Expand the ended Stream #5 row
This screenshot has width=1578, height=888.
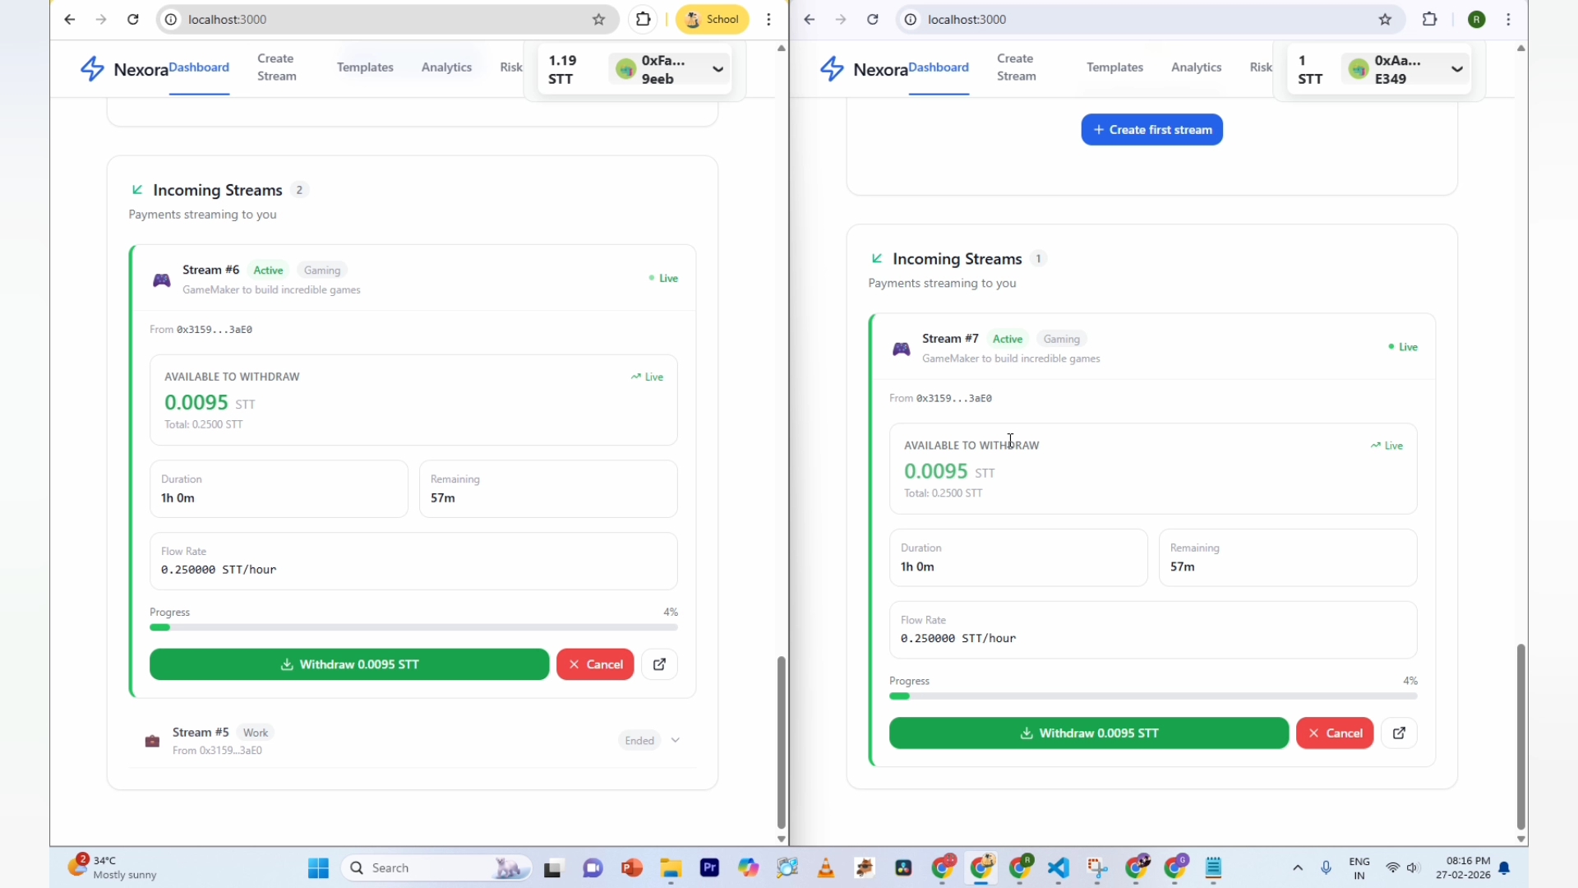click(x=675, y=741)
